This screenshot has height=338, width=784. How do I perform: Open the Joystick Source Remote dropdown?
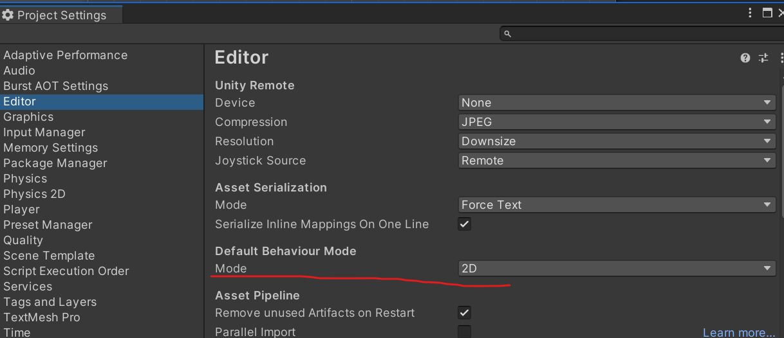point(617,161)
